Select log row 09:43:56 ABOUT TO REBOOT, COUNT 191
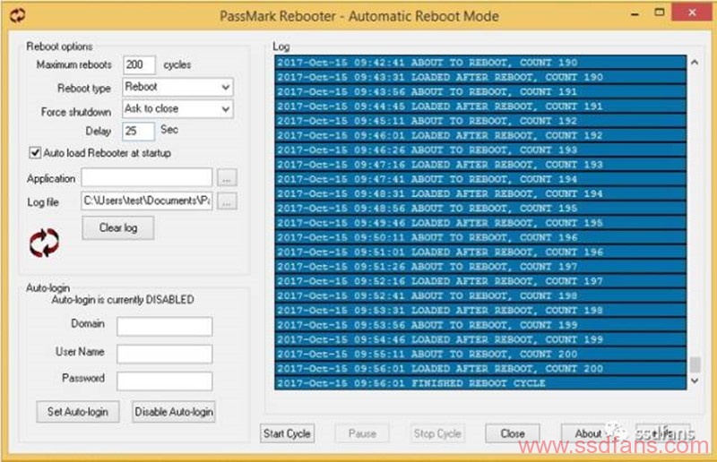717x462 pixels. 480,92
